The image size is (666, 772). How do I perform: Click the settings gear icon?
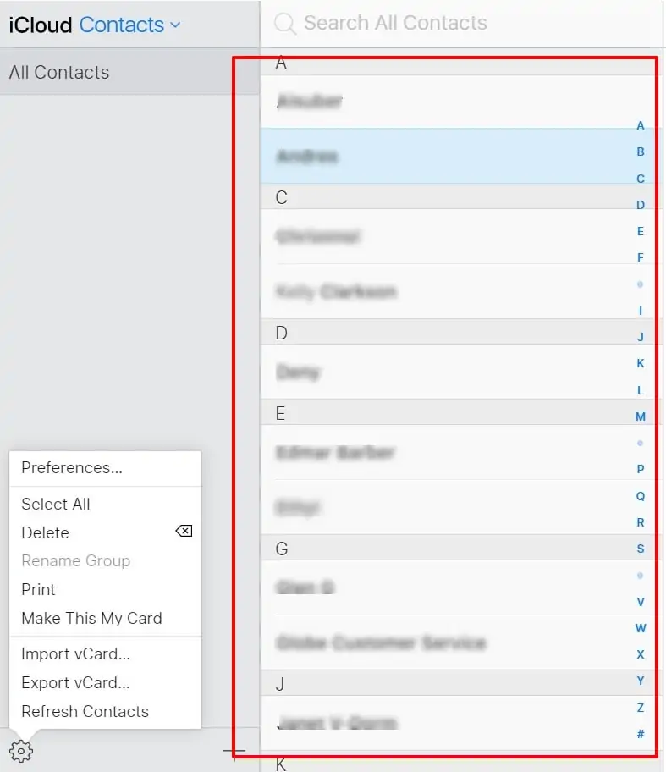point(20,750)
